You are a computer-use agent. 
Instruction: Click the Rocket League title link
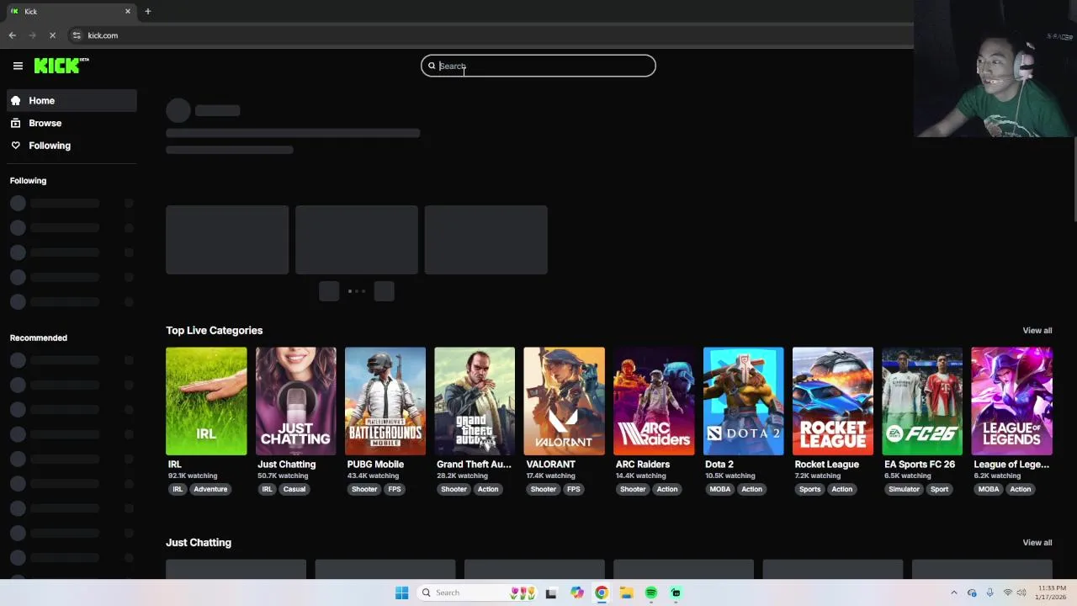(826, 464)
